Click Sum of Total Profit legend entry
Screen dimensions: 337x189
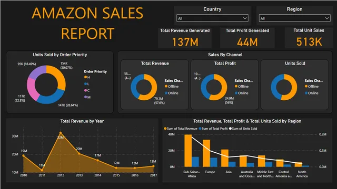pyautogui.click(x=213, y=129)
